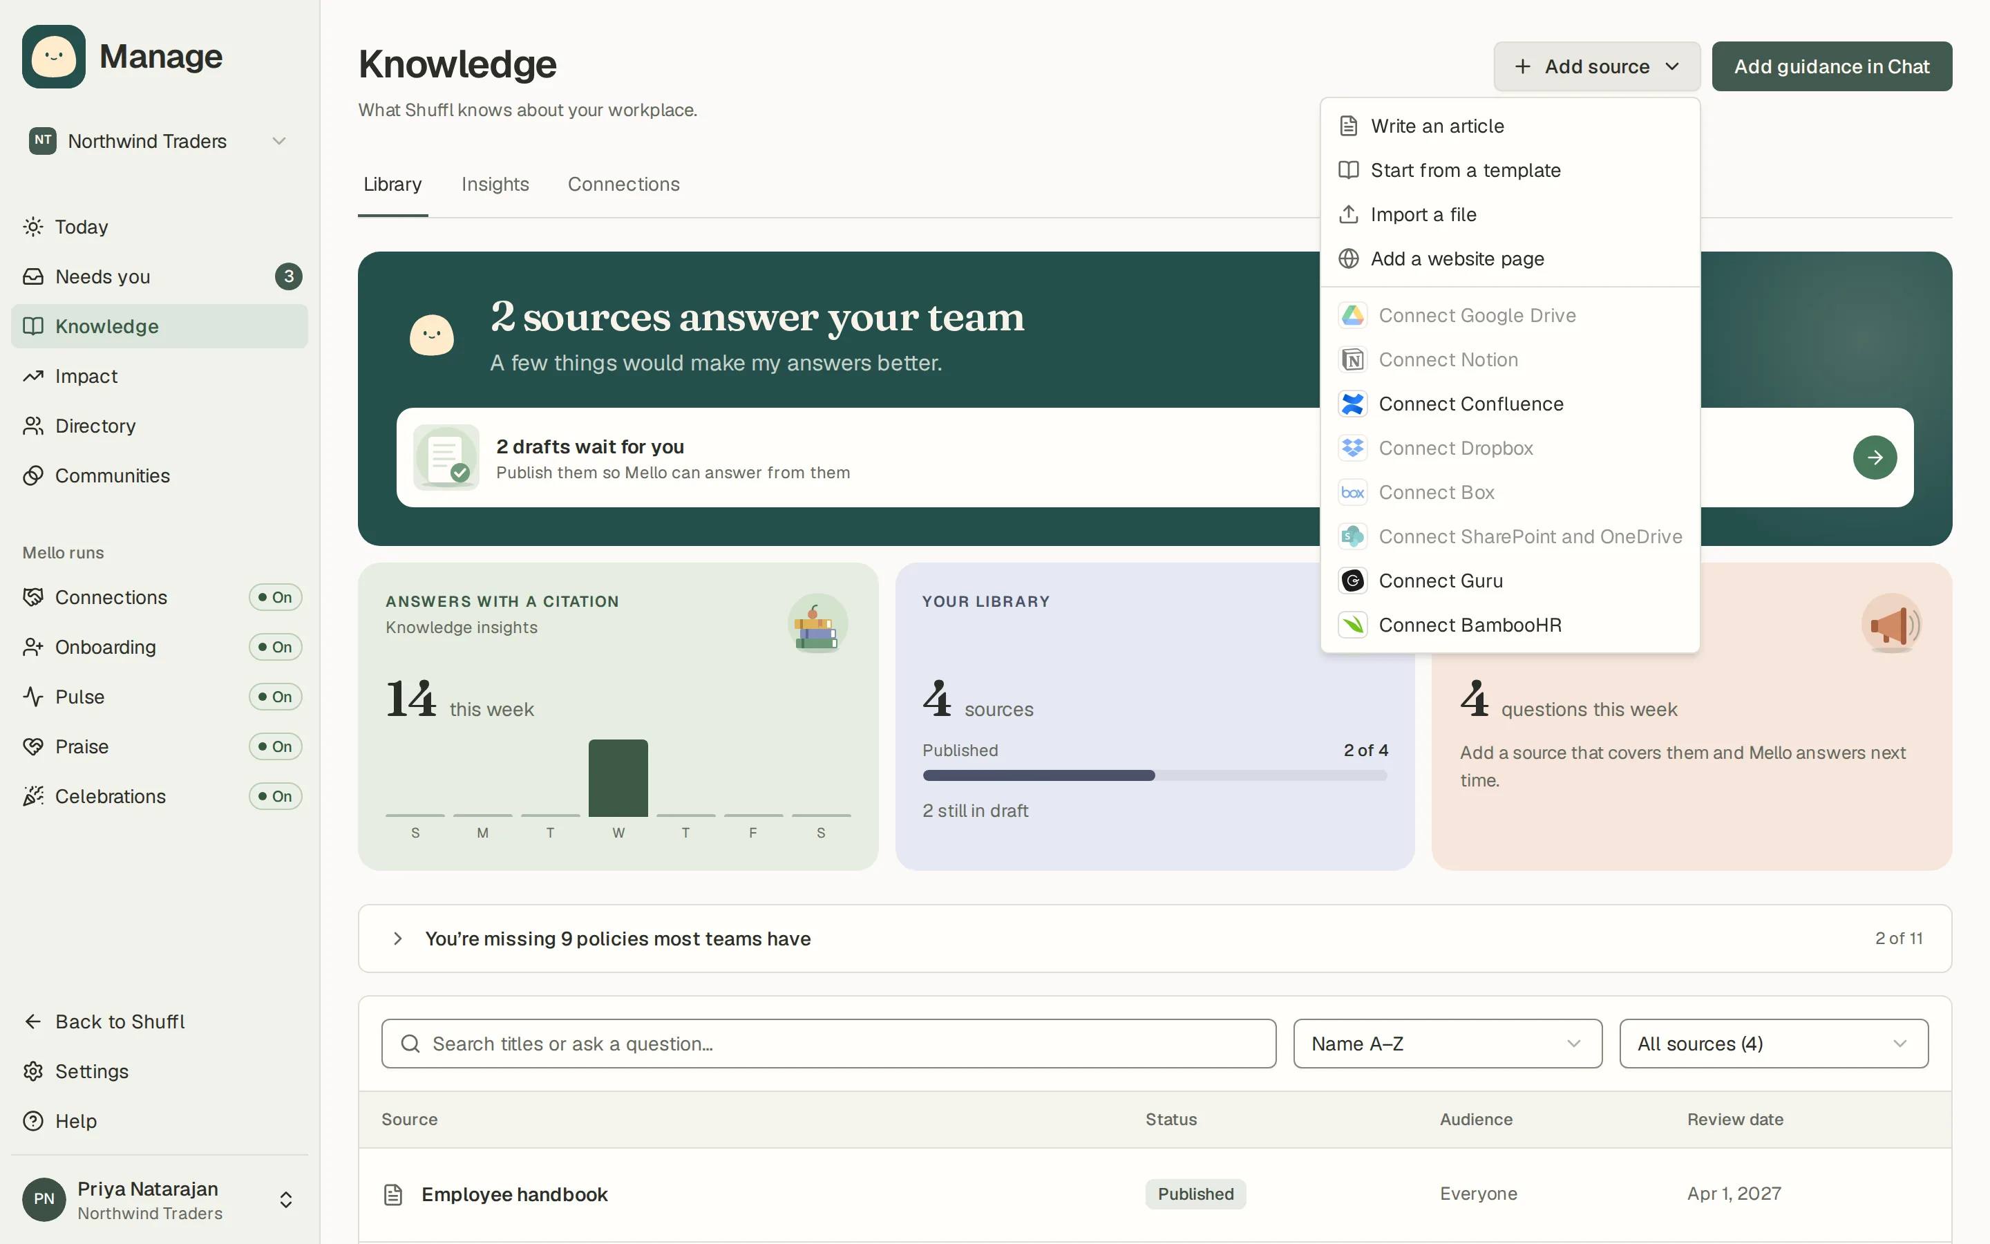Open the Employee handbook source

[514, 1194]
